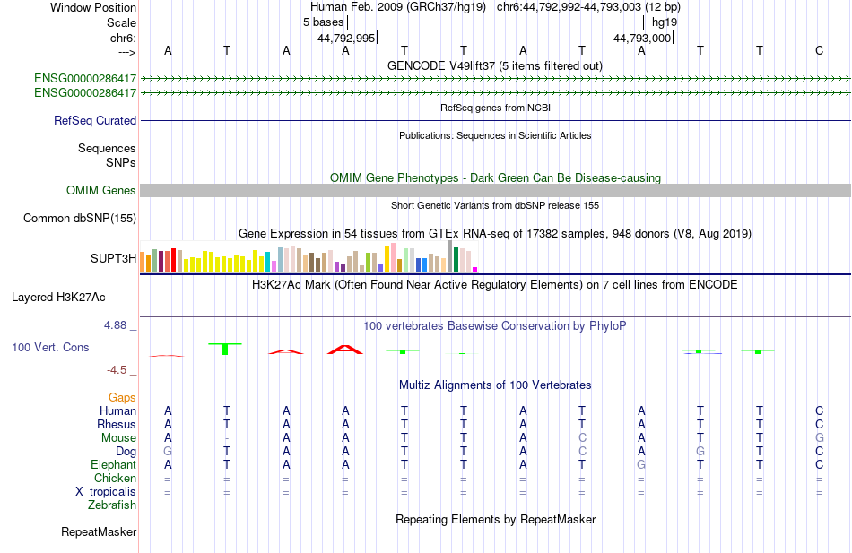This screenshot has height=553, width=852.
Task: Click the chr6: label
Action: click(123, 38)
